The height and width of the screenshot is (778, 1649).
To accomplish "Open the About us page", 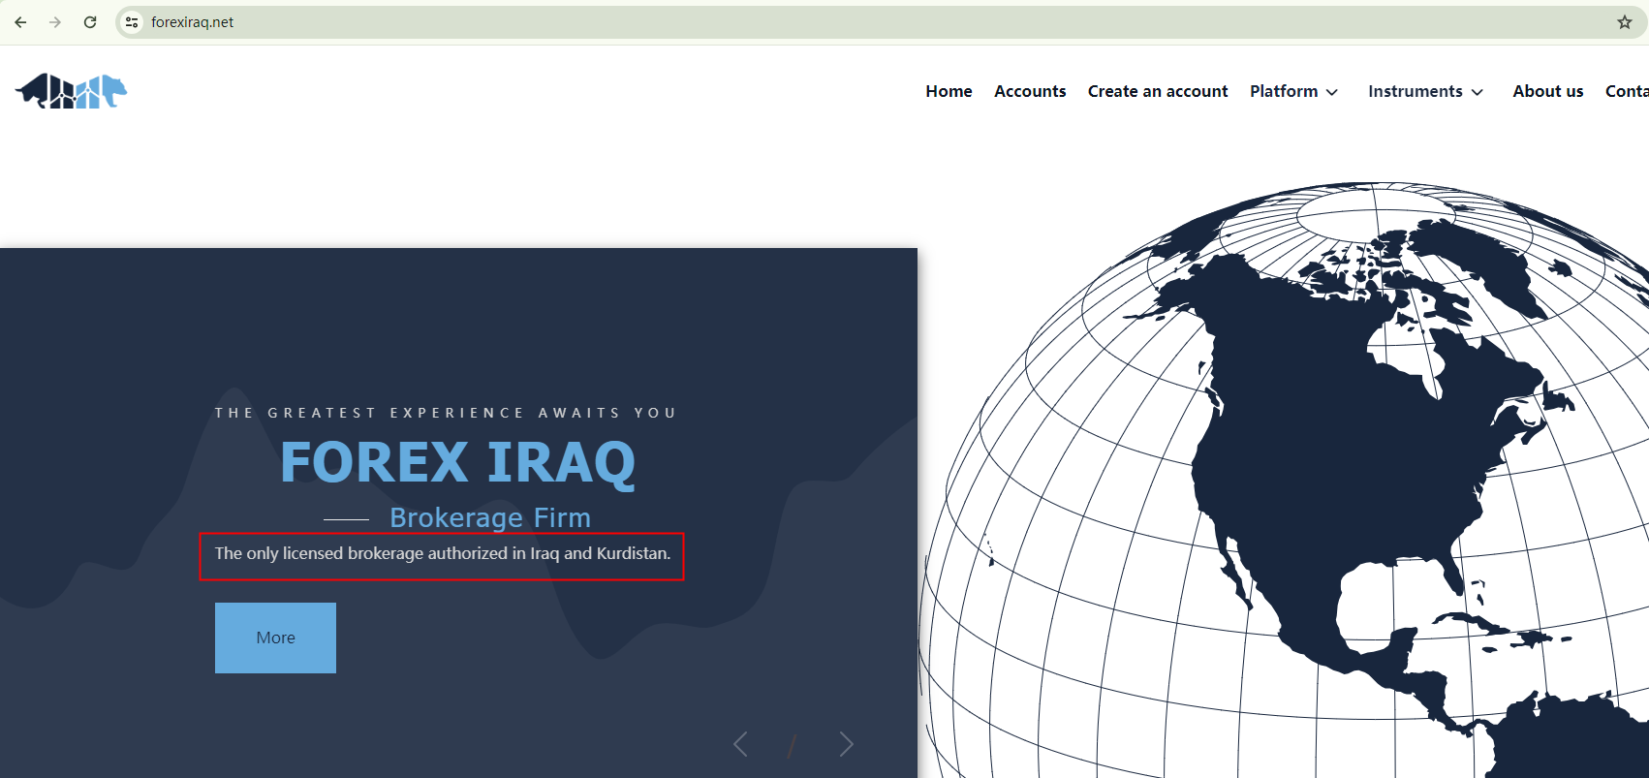I will click(1548, 91).
